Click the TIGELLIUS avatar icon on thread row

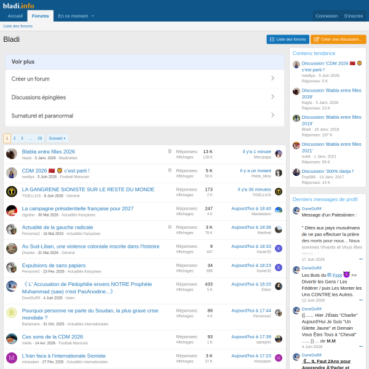(12, 191)
